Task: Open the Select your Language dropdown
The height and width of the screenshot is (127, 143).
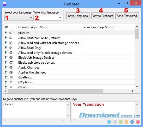Action: pyautogui.click(x=19, y=18)
